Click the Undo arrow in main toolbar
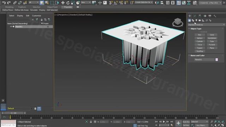 tap(4, 2)
